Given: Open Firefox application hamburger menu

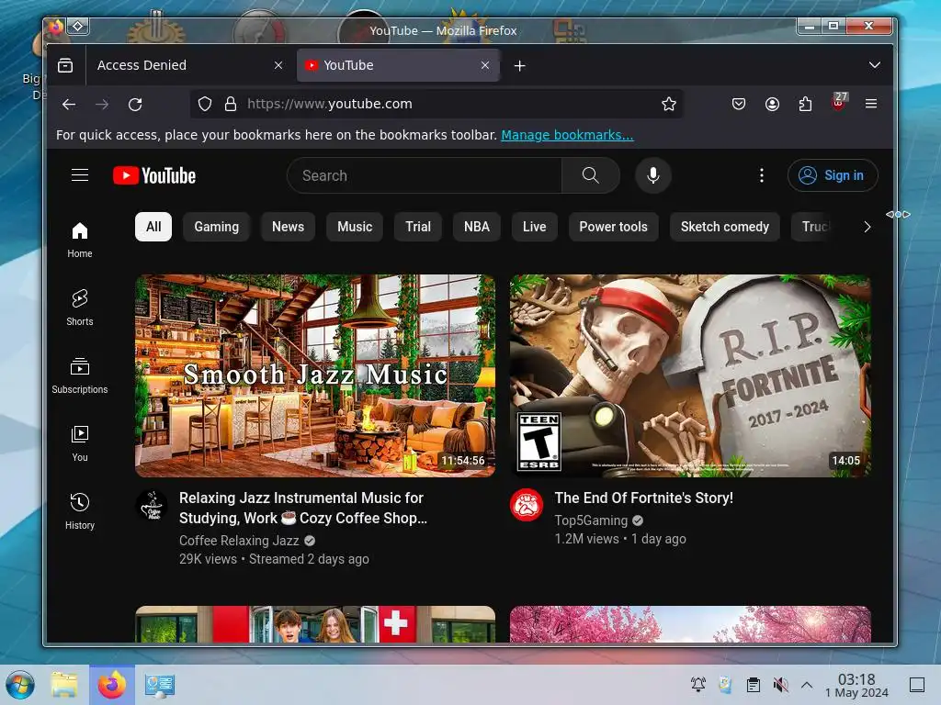Looking at the screenshot, I should [x=871, y=105].
